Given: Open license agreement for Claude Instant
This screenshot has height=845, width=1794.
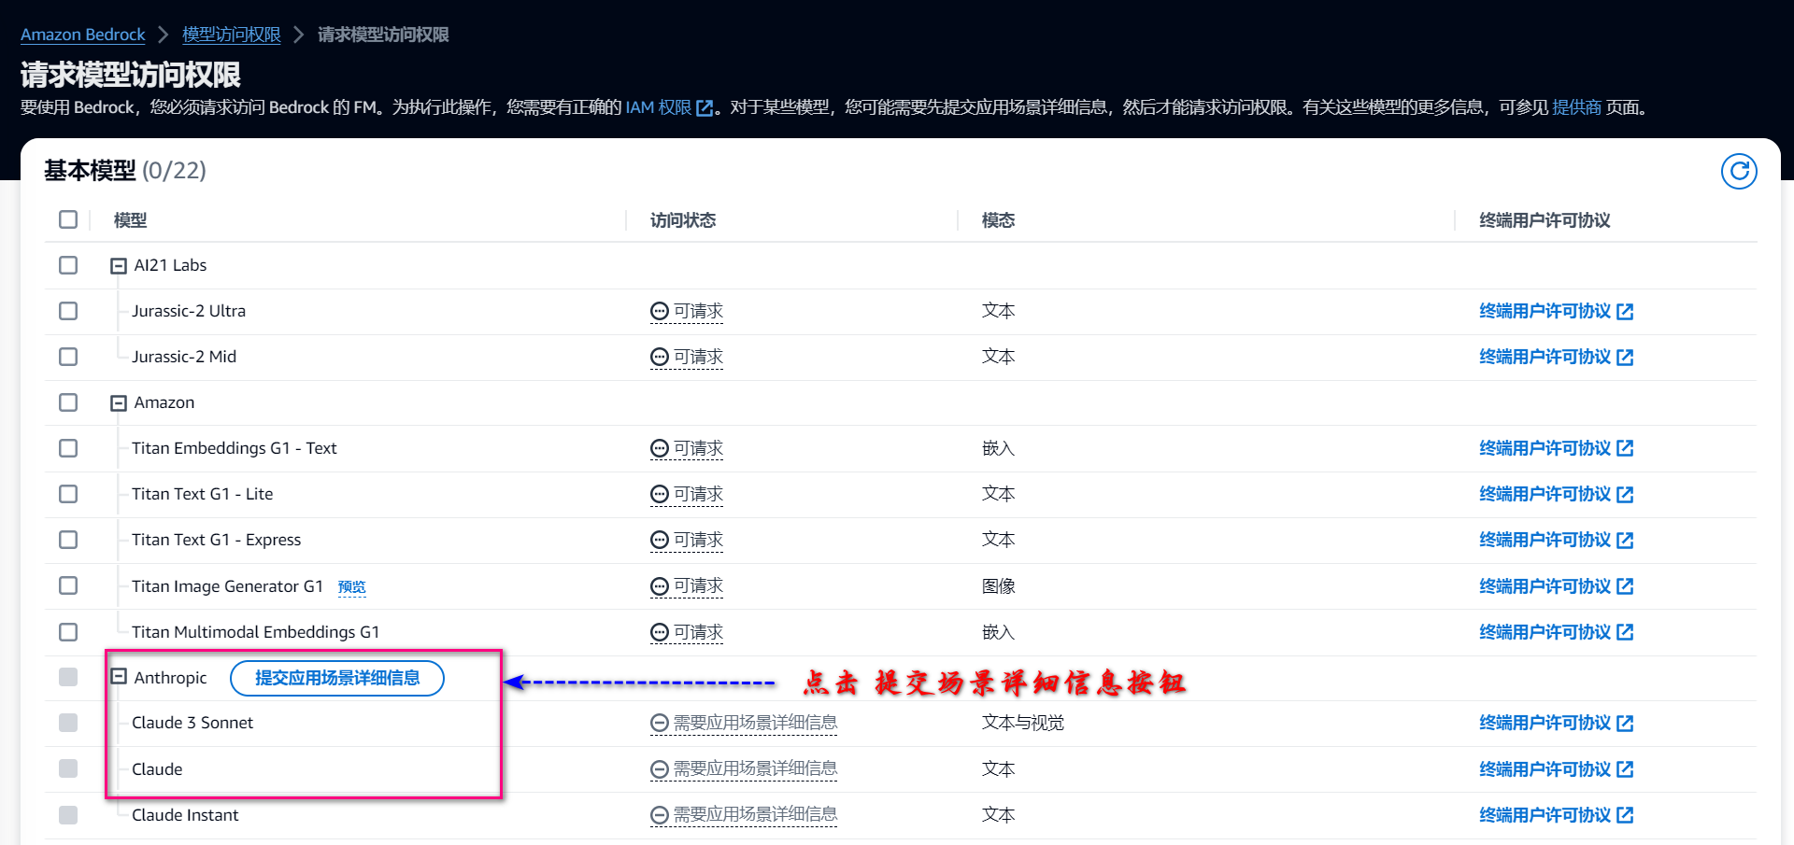Looking at the screenshot, I should tap(1556, 815).
